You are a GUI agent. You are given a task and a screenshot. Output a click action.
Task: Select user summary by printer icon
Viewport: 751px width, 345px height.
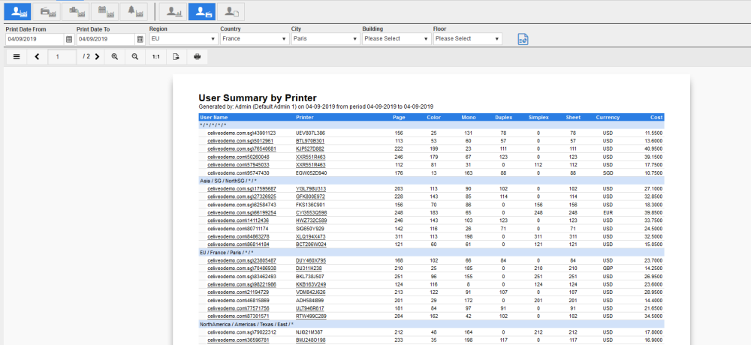201,11
